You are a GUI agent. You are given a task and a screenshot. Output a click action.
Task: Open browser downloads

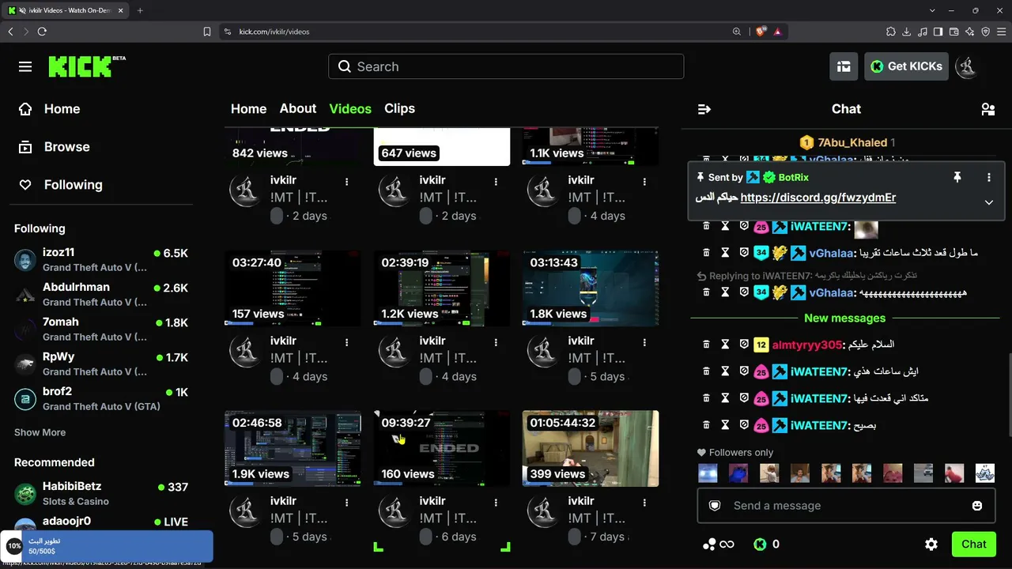click(907, 32)
